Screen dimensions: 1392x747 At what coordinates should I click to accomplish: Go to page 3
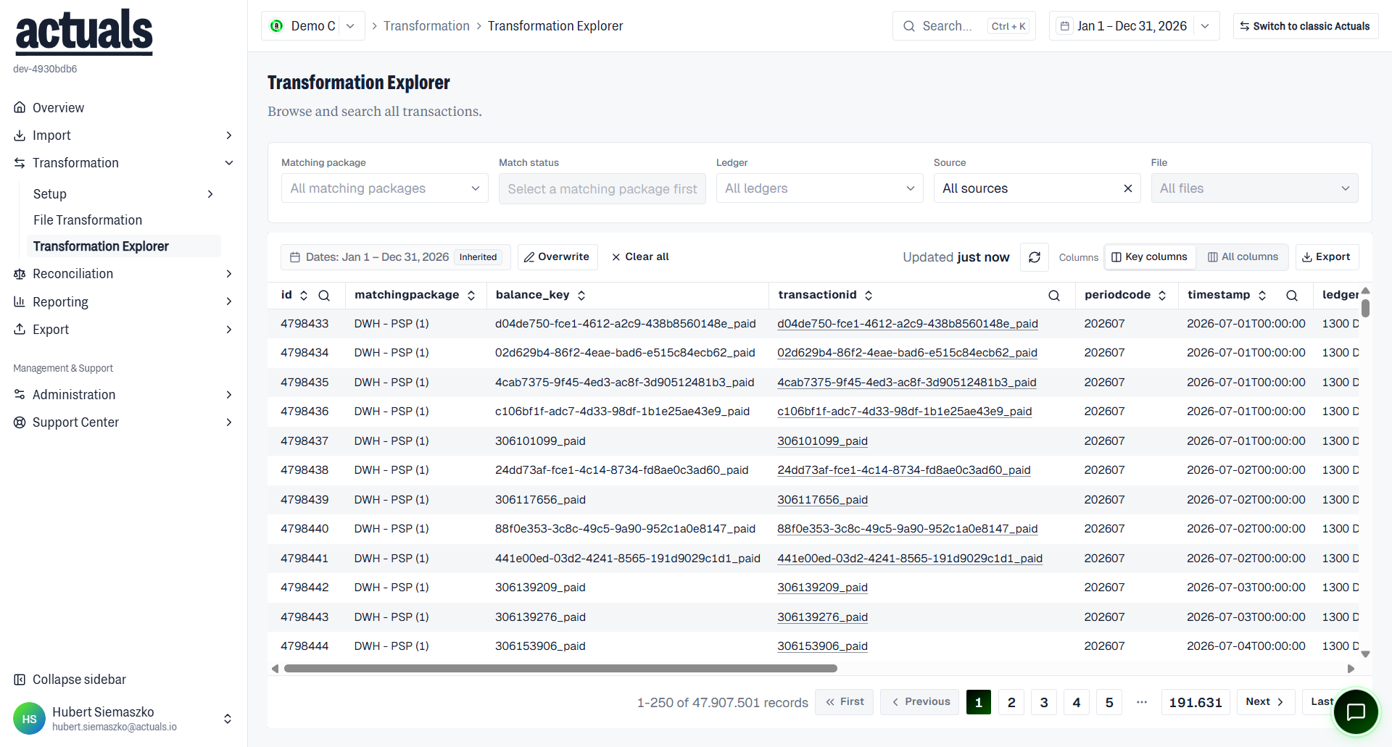pos(1044,702)
